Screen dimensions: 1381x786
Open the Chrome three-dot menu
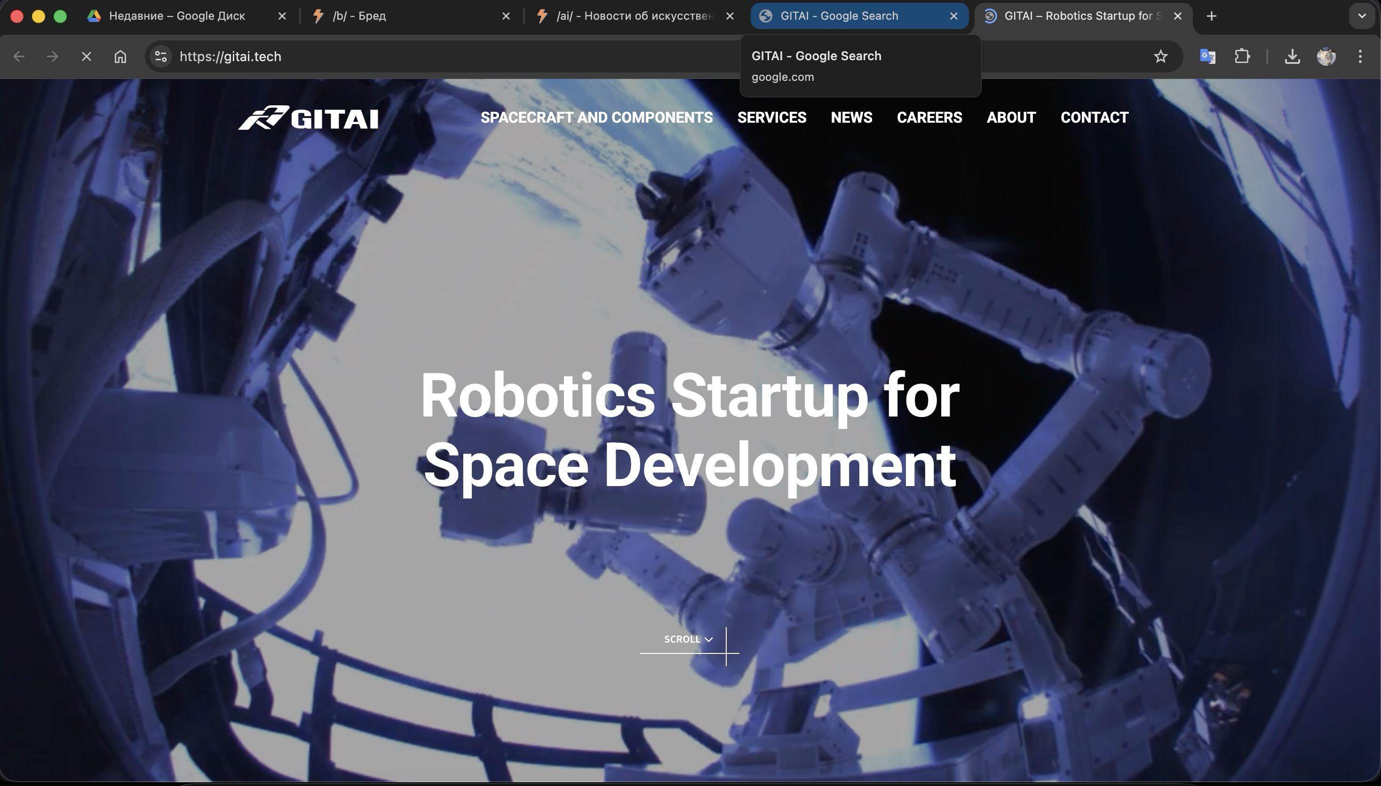(x=1360, y=56)
